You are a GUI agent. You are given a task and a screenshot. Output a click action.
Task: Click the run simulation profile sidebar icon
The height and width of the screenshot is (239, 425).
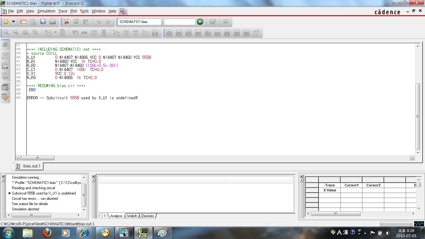point(5,87)
